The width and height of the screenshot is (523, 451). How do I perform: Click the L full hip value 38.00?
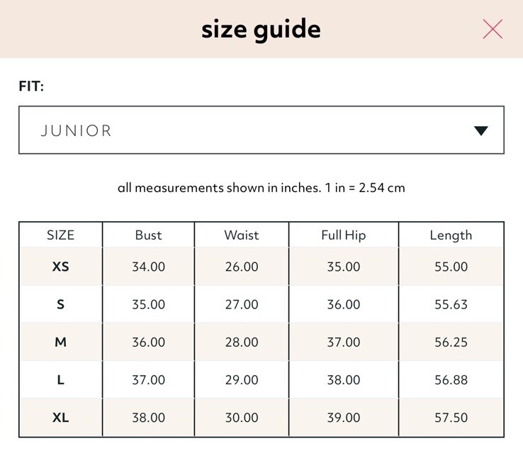(x=343, y=379)
